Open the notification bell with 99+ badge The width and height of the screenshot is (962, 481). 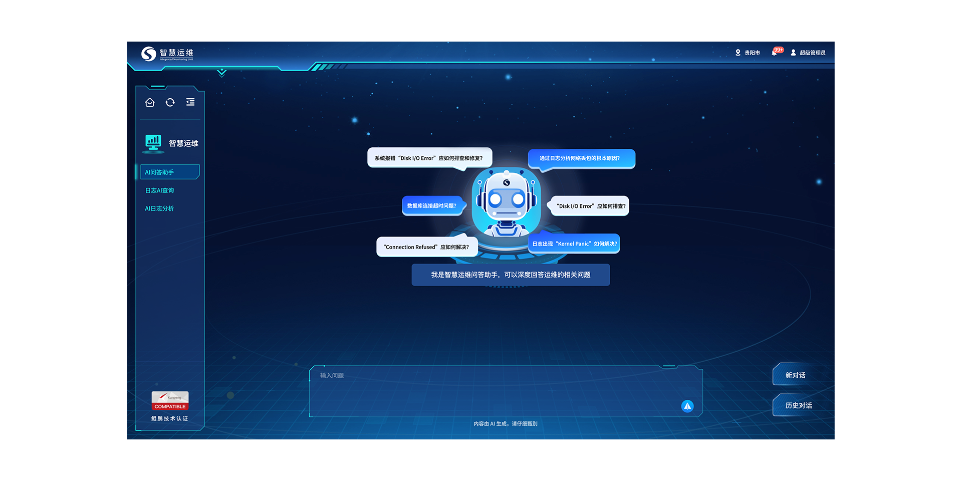775,53
